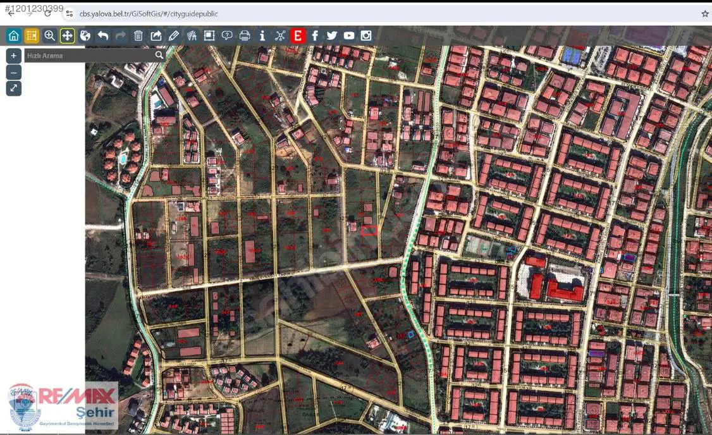Activate the pan/move arrows tool
The height and width of the screenshot is (435, 712).
[67, 35]
